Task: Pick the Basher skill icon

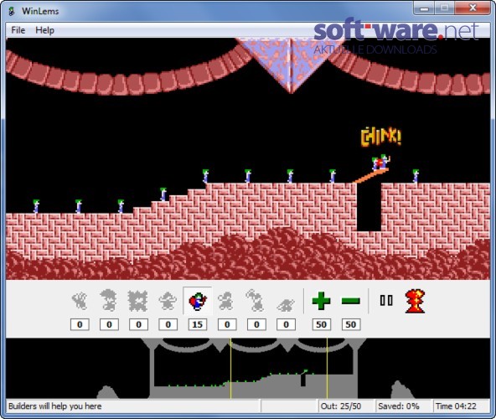Action: click(x=226, y=301)
